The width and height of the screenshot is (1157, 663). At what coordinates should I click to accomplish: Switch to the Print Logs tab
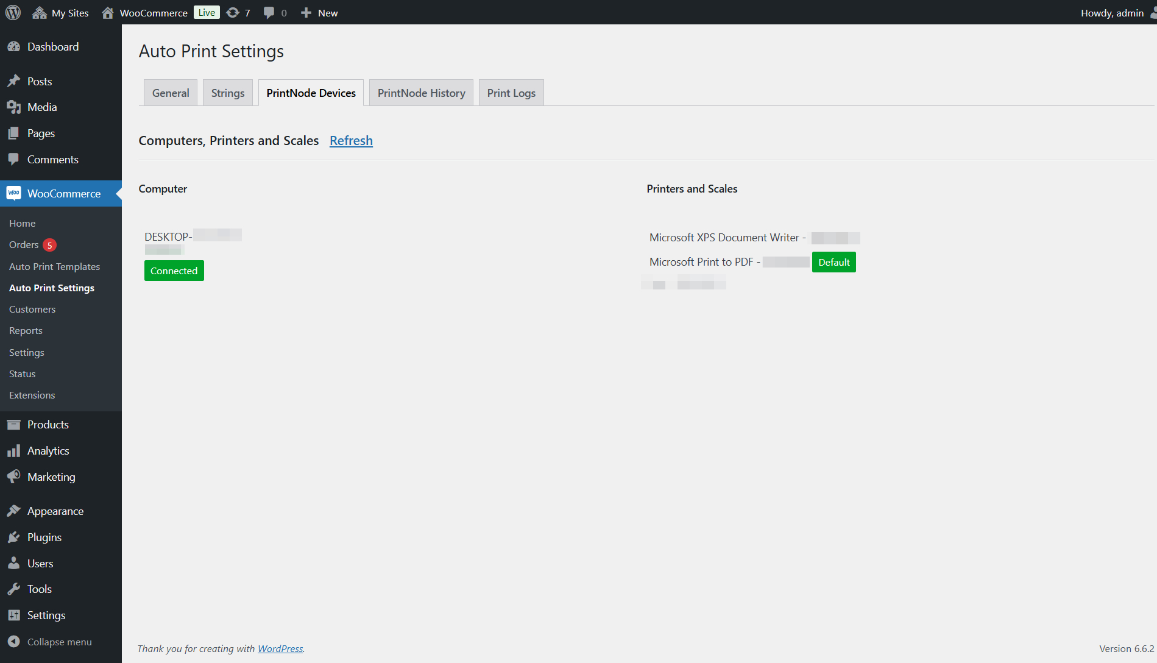coord(511,92)
